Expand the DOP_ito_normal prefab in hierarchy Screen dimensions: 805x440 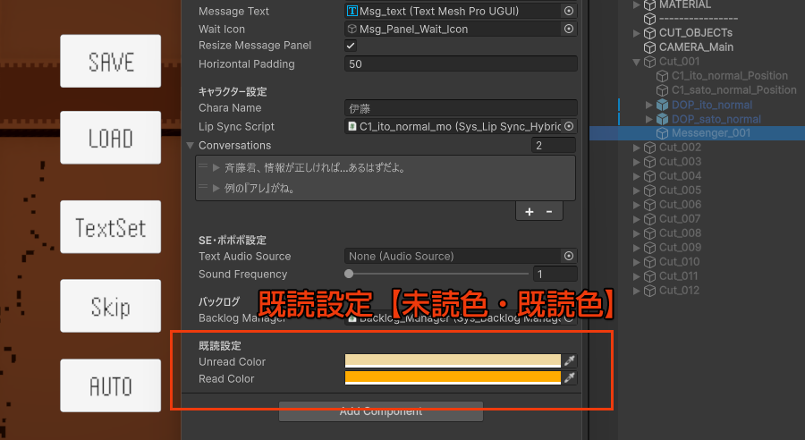click(x=649, y=105)
